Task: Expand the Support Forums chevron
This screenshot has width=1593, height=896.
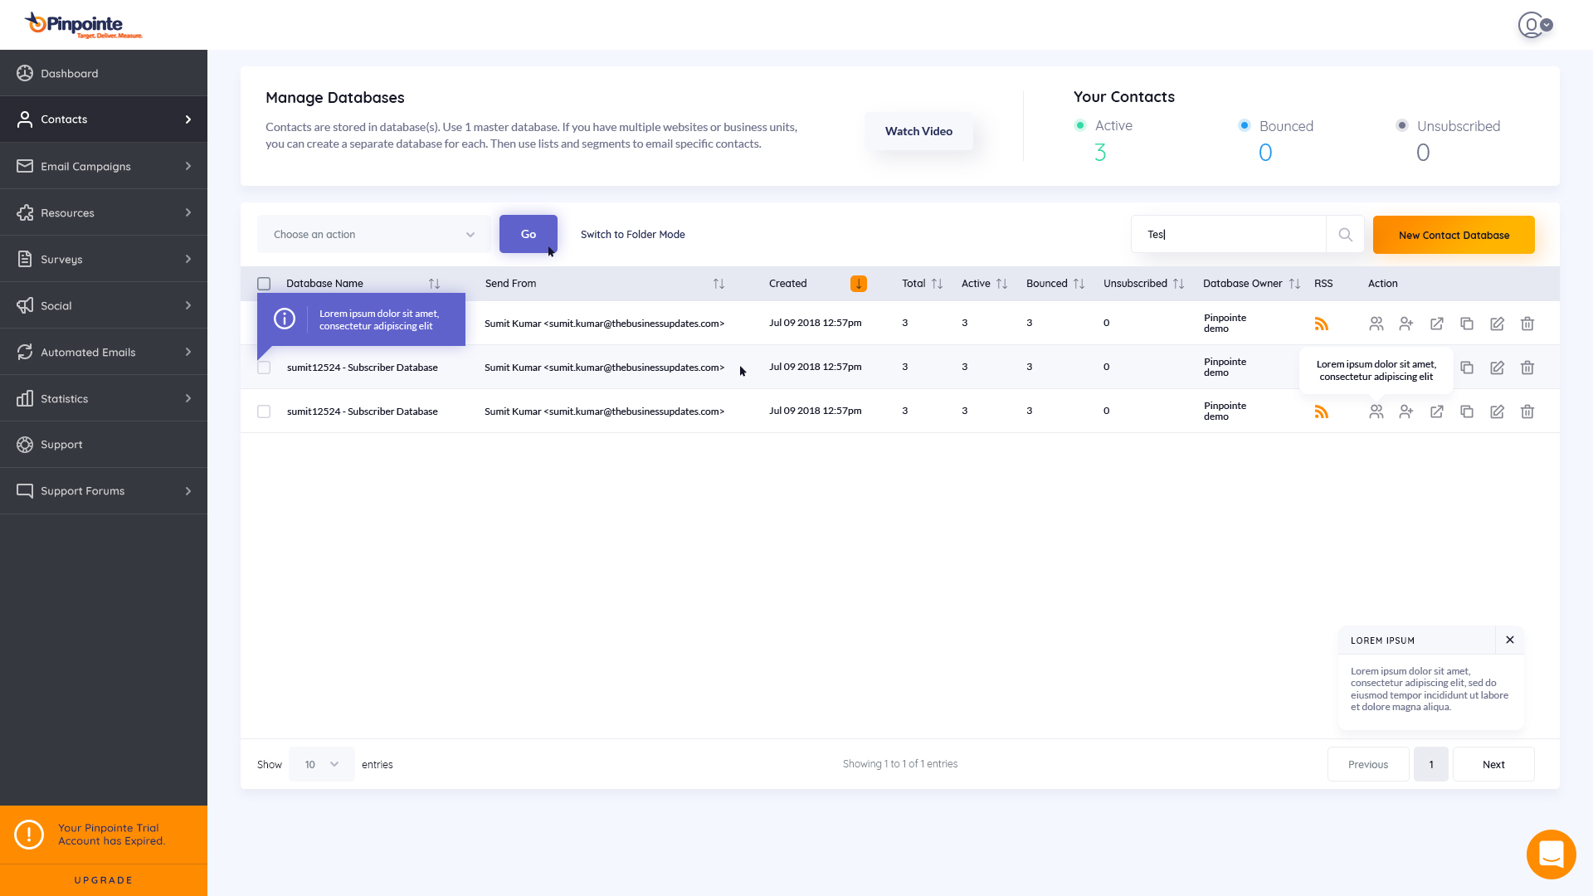Action: (x=188, y=491)
